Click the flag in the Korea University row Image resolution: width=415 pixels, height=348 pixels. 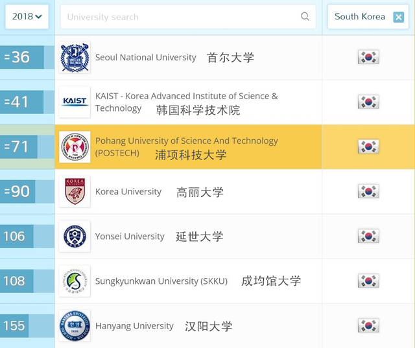(x=368, y=191)
